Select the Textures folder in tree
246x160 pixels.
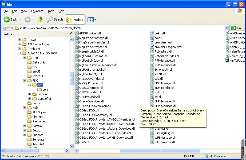coord(38,144)
